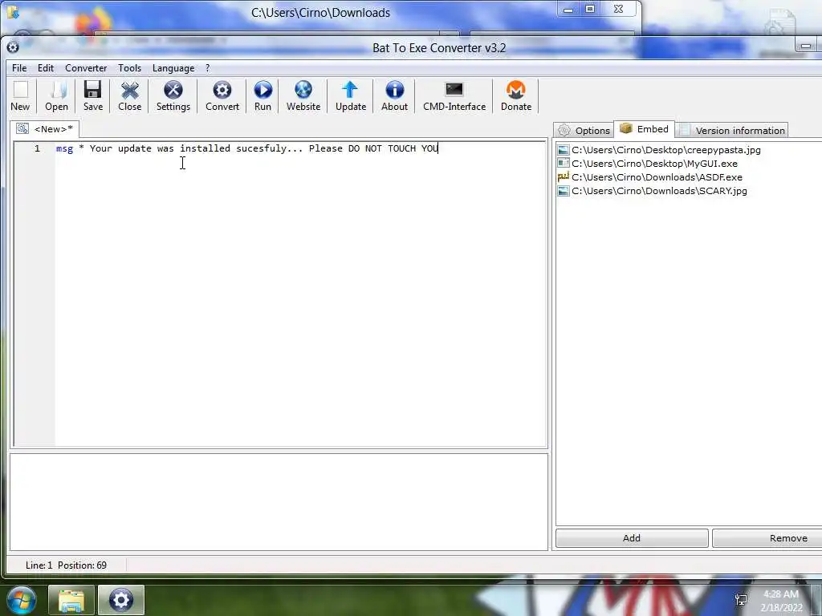Open Settings from the toolbar
The width and height of the screenshot is (822, 616).
pos(173,96)
